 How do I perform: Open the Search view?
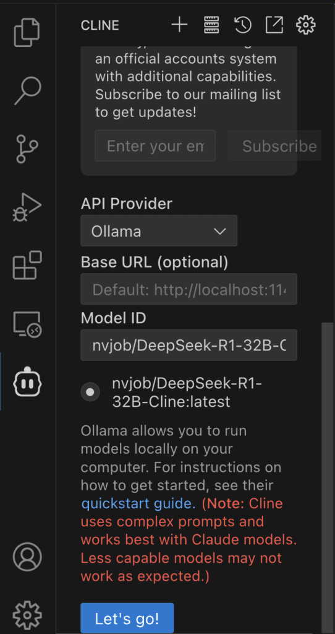27,91
